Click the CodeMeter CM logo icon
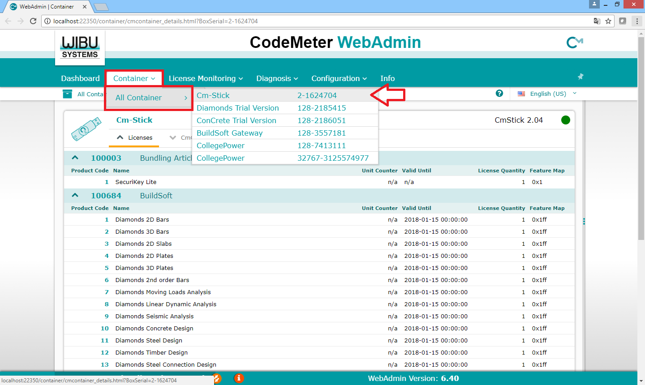This screenshot has height=385, width=645. click(574, 43)
